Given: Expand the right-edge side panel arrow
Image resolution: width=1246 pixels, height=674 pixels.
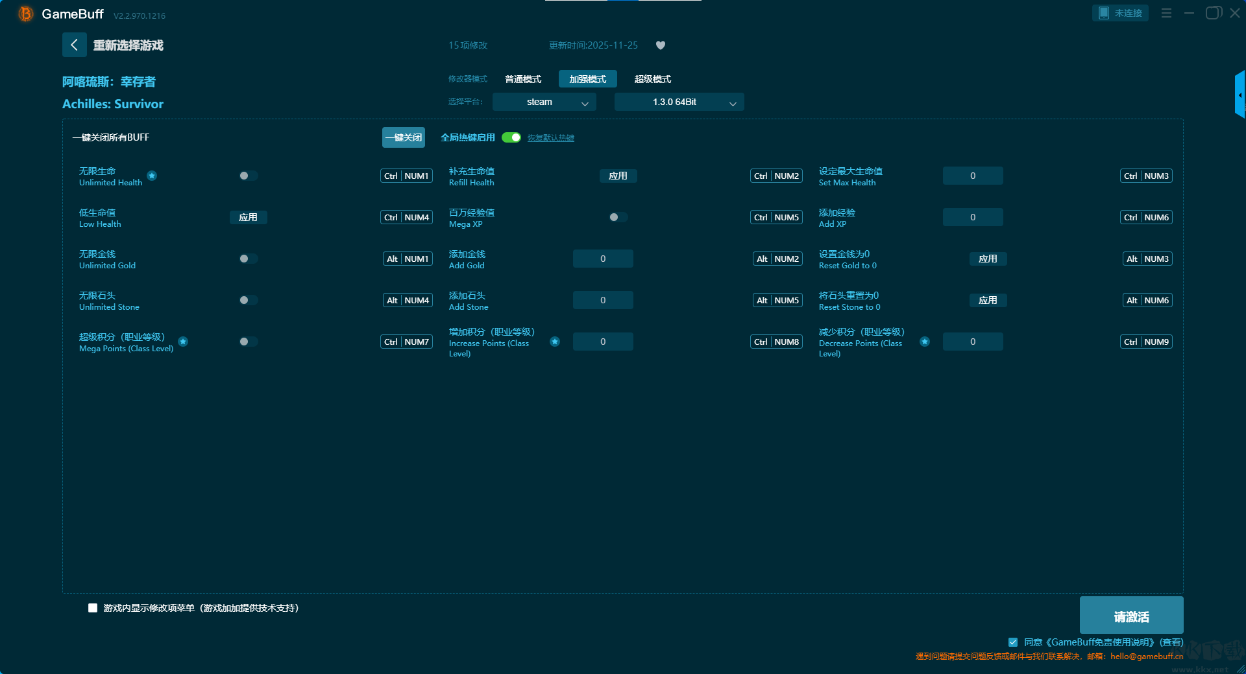Looking at the screenshot, I should pyautogui.click(x=1240, y=95).
